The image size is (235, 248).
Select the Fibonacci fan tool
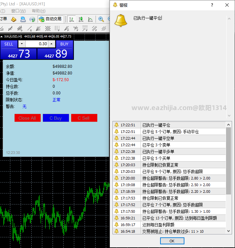tap(67, 29)
